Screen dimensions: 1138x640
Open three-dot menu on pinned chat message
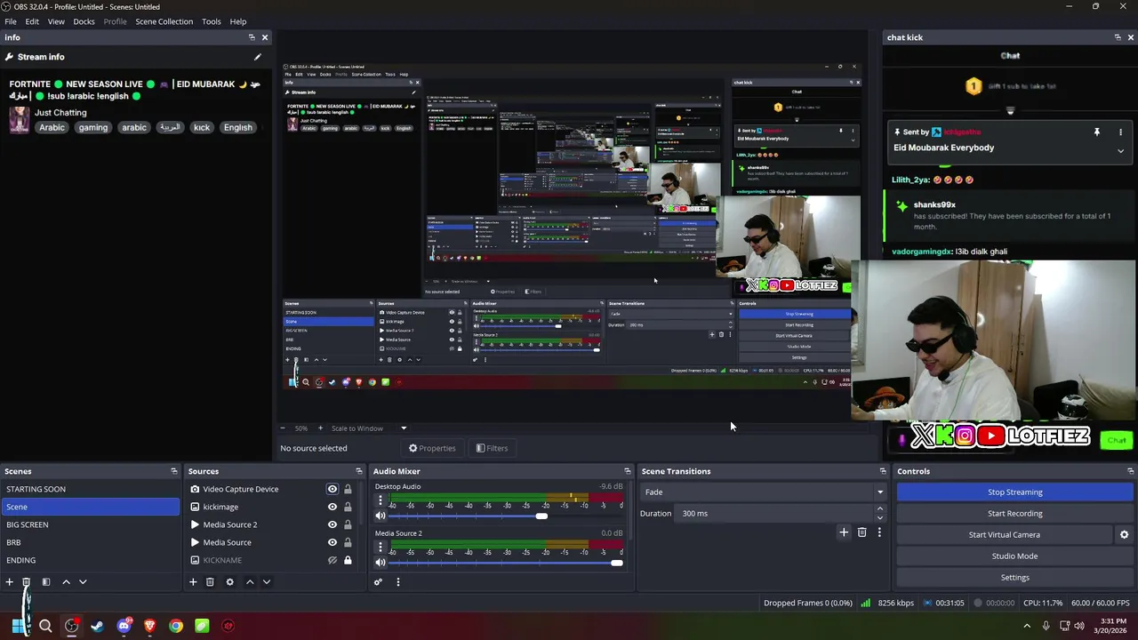1120,132
